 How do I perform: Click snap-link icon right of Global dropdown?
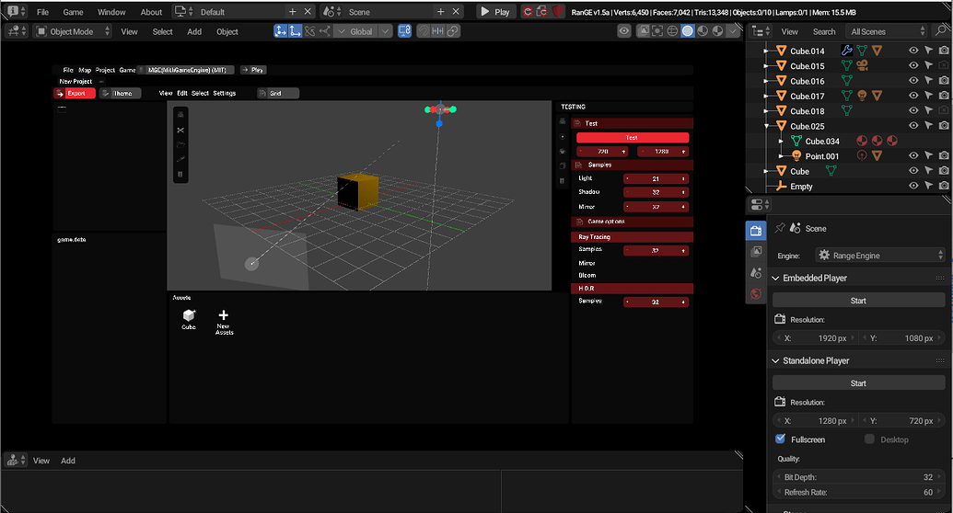(x=405, y=31)
